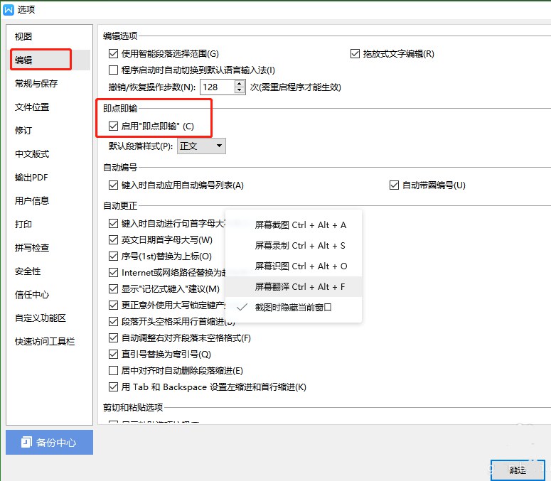
Task: Toggle 键入时自动进行句首字母大写 checkbox
Action: click(x=113, y=224)
